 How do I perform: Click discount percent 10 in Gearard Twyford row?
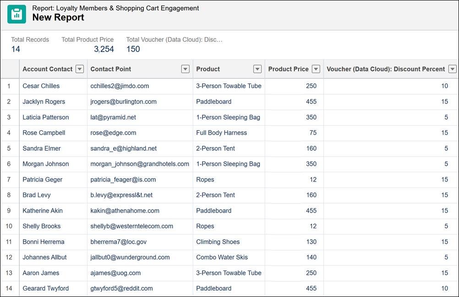[445, 288]
